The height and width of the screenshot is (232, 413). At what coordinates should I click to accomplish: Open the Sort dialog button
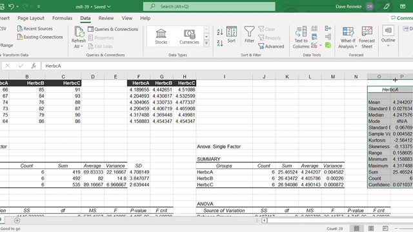[x=232, y=34]
